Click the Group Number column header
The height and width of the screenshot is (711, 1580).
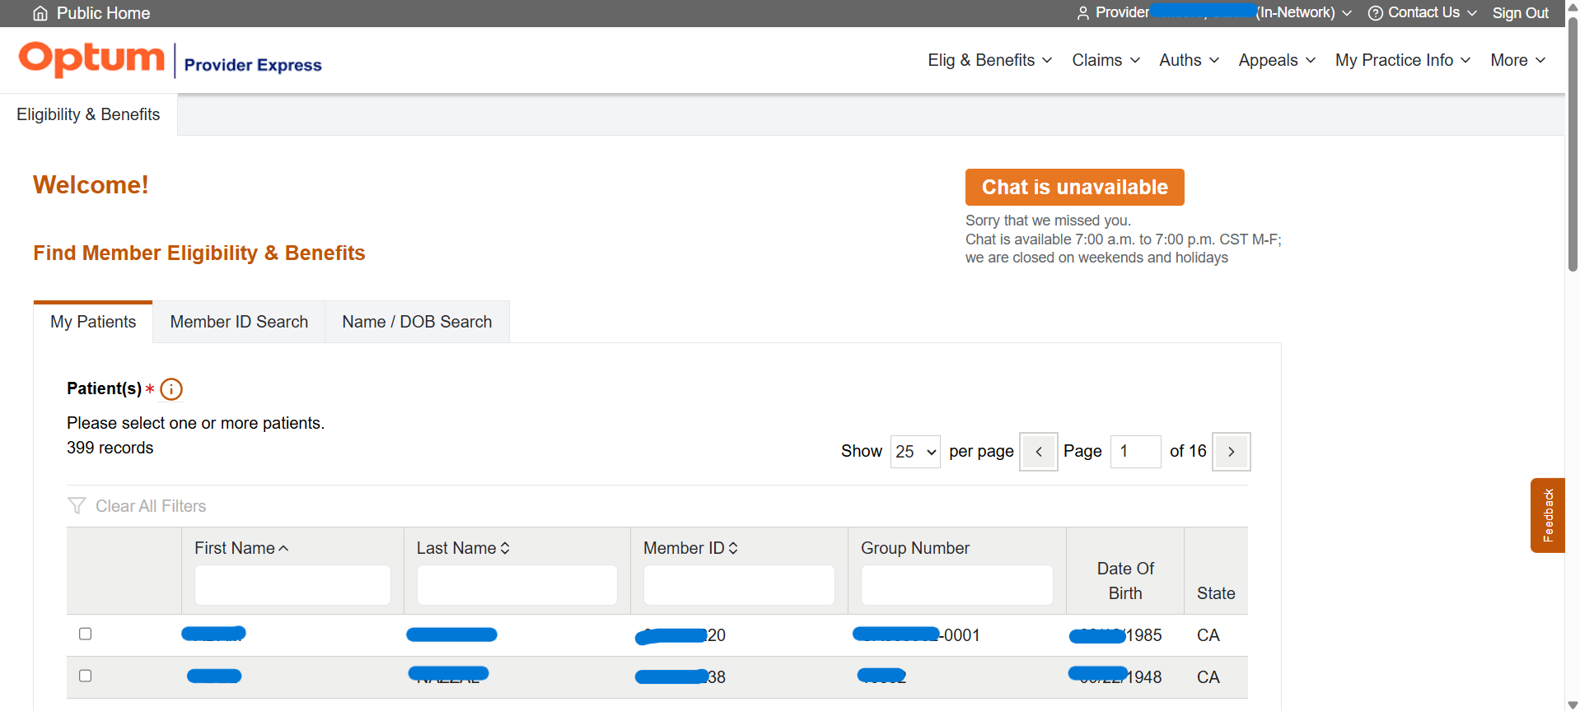point(915,548)
